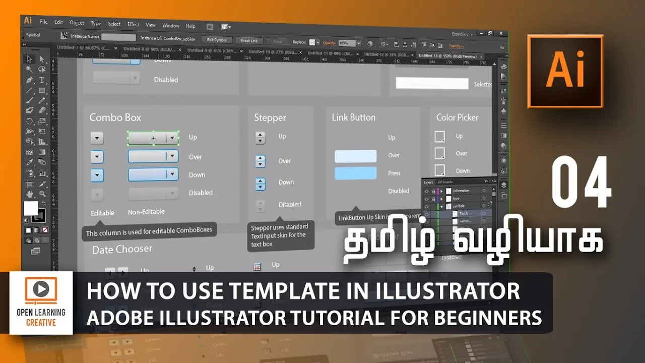Viewport: 645px width, 363px height.
Task: Select the Hand tool
Action: pos(30,193)
